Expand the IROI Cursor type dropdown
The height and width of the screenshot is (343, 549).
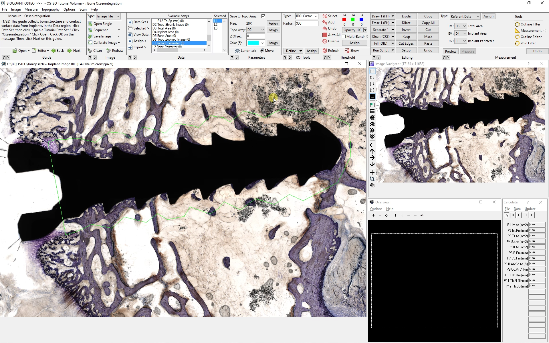pos(316,16)
